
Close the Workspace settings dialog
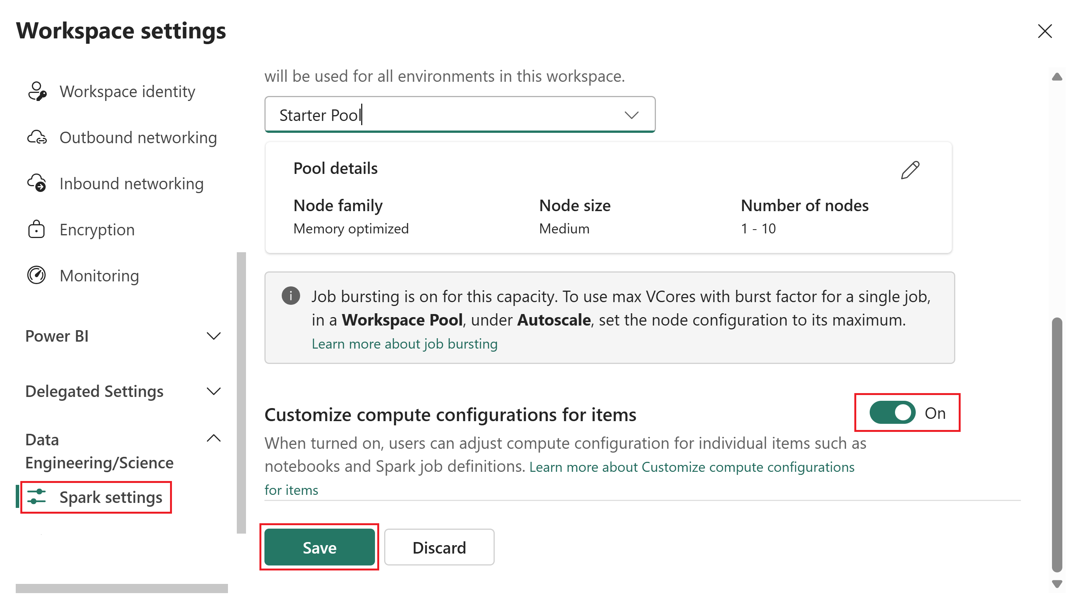(x=1045, y=31)
